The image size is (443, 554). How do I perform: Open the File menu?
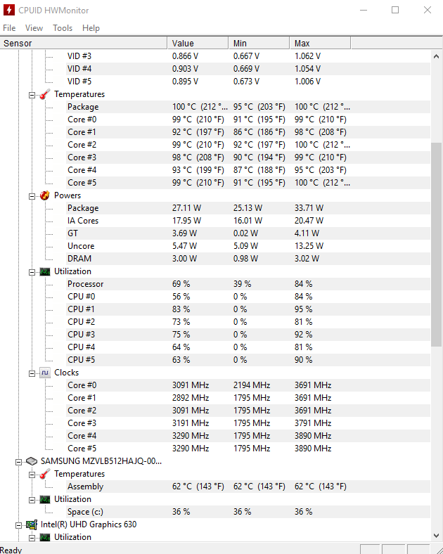(x=9, y=28)
